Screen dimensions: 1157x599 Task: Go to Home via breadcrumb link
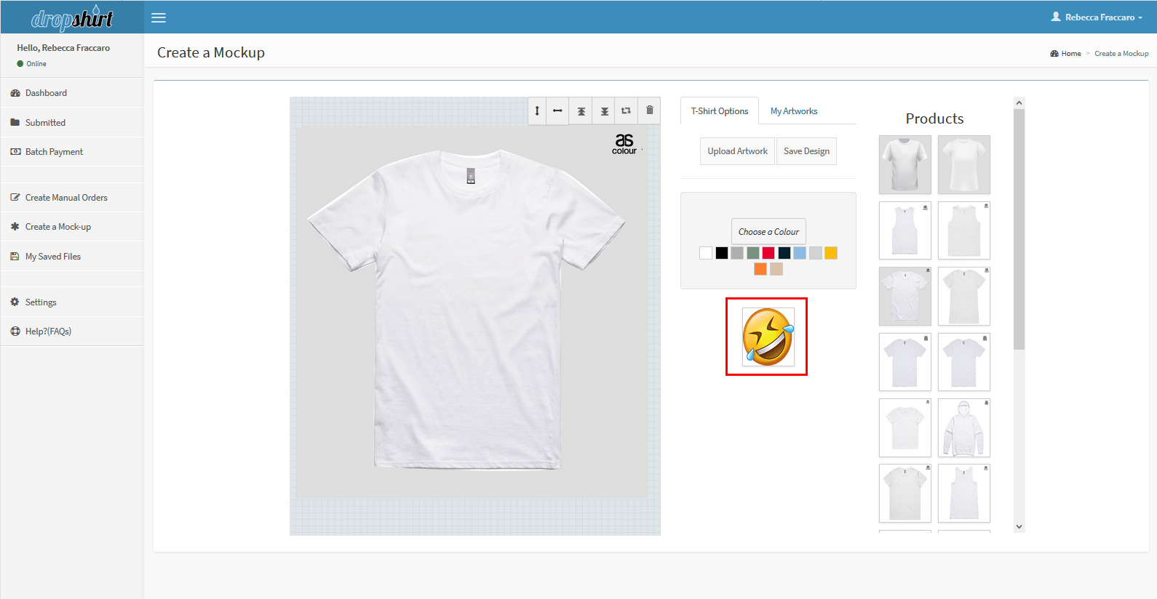point(1065,54)
